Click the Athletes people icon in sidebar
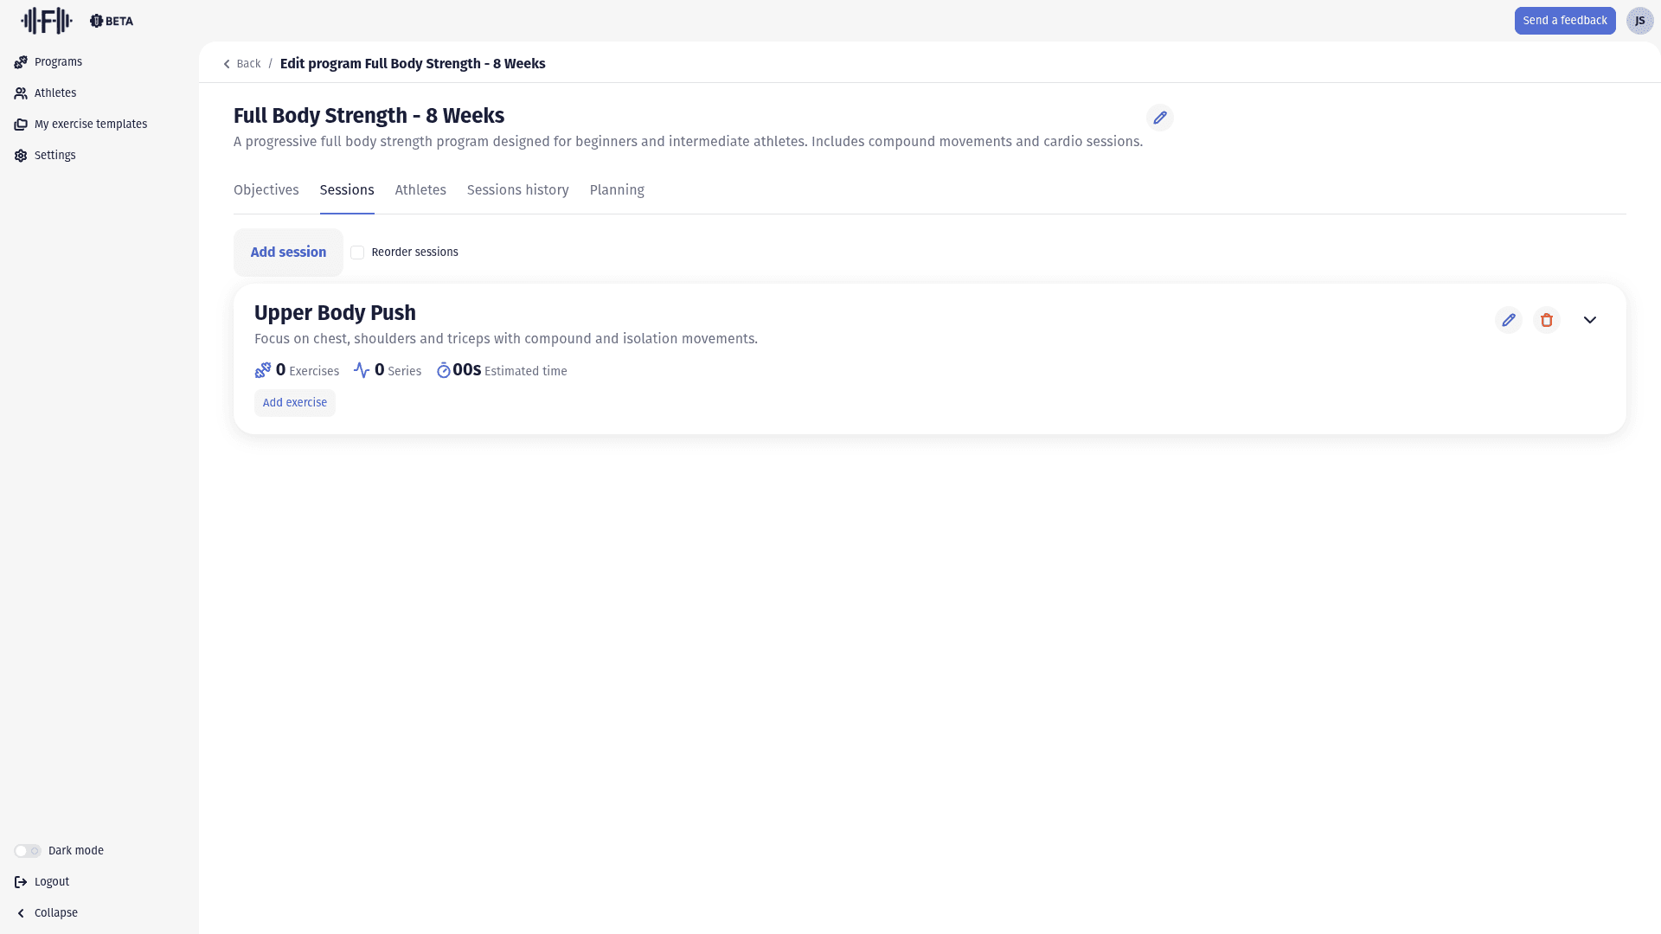1661x934 pixels. click(21, 93)
